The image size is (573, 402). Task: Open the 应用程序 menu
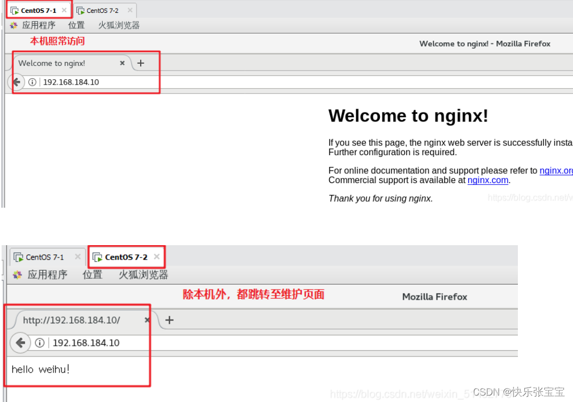pyautogui.click(x=39, y=25)
